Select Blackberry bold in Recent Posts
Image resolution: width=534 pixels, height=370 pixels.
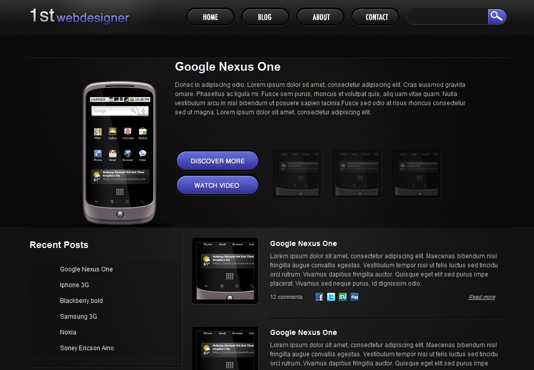[x=81, y=301]
